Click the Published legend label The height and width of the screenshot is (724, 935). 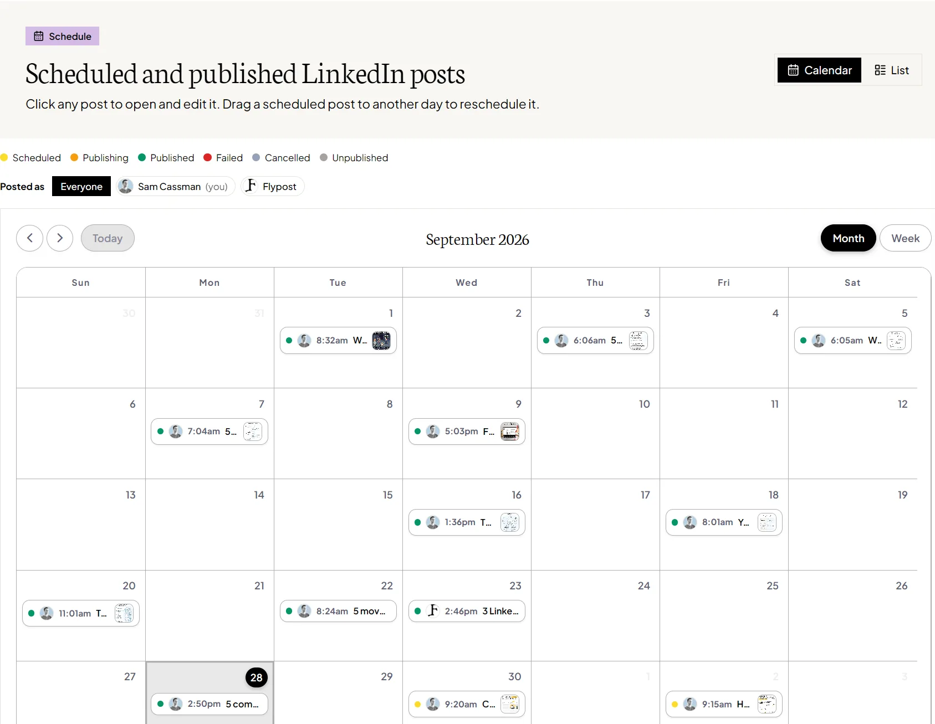click(x=172, y=158)
